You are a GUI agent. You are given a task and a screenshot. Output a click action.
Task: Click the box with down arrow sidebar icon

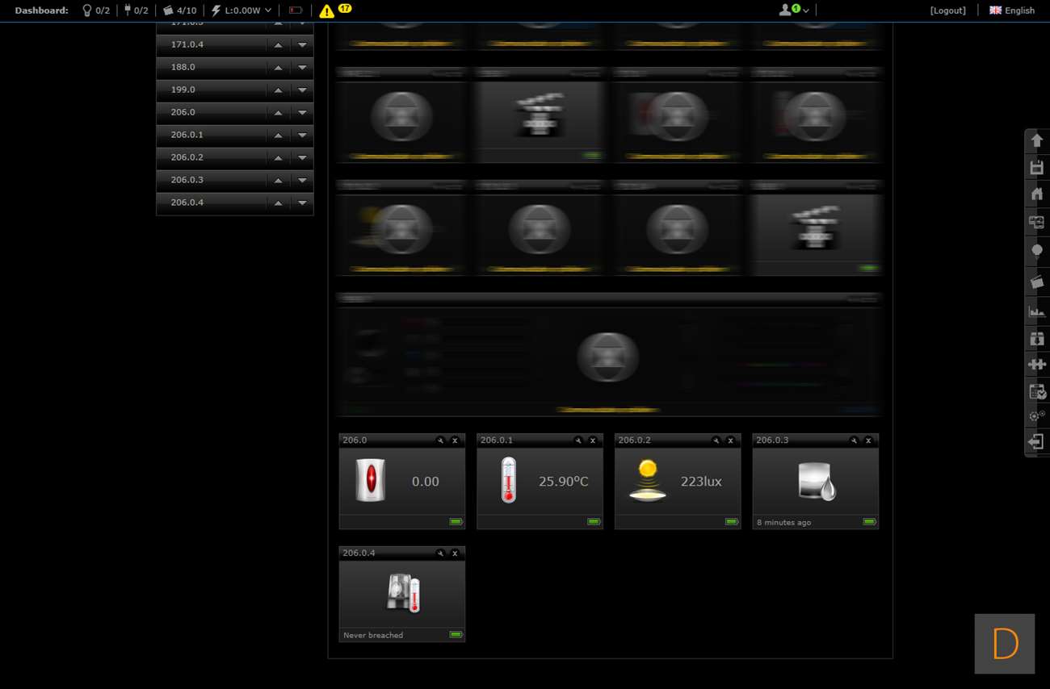coord(1037,338)
